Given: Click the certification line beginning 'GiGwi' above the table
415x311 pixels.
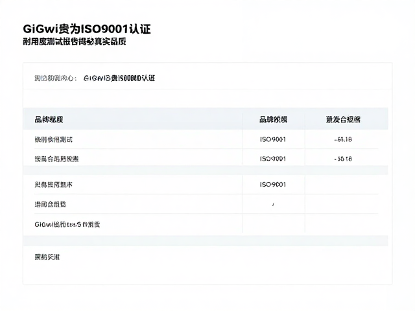Looking at the screenshot, I should (119, 78).
